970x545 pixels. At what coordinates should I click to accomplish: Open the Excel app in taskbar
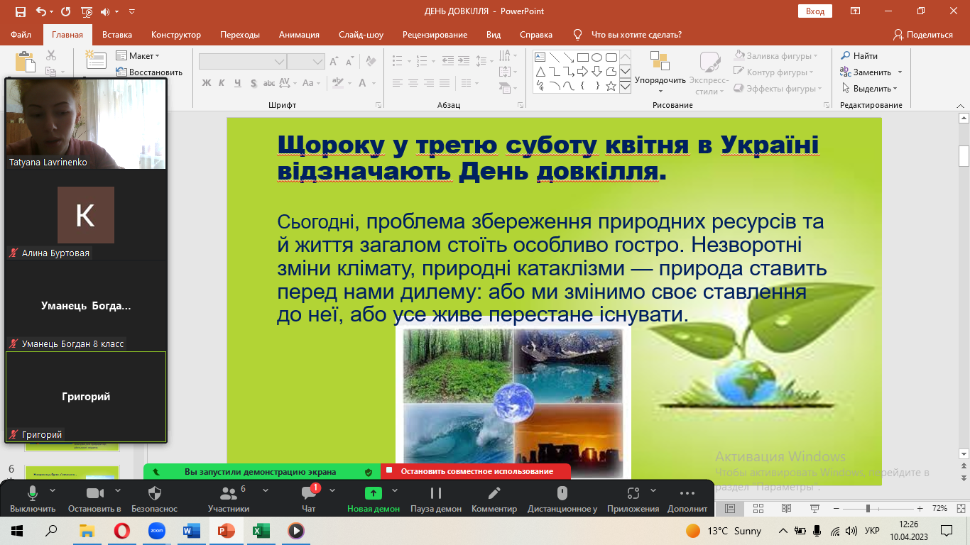pos(261,531)
